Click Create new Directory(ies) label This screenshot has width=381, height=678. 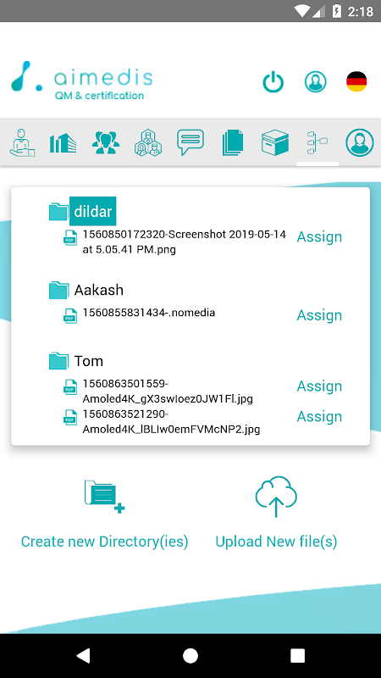coord(104,542)
